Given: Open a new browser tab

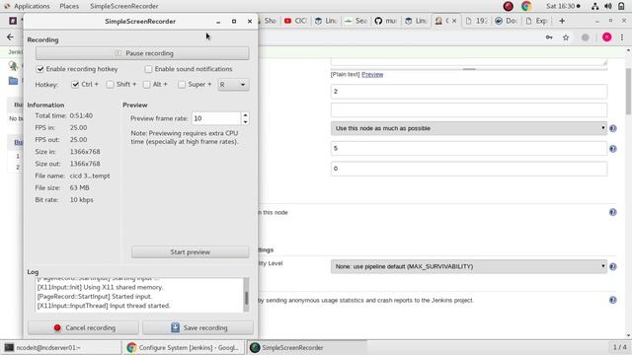Looking at the screenshot, I should coord(562,21).
